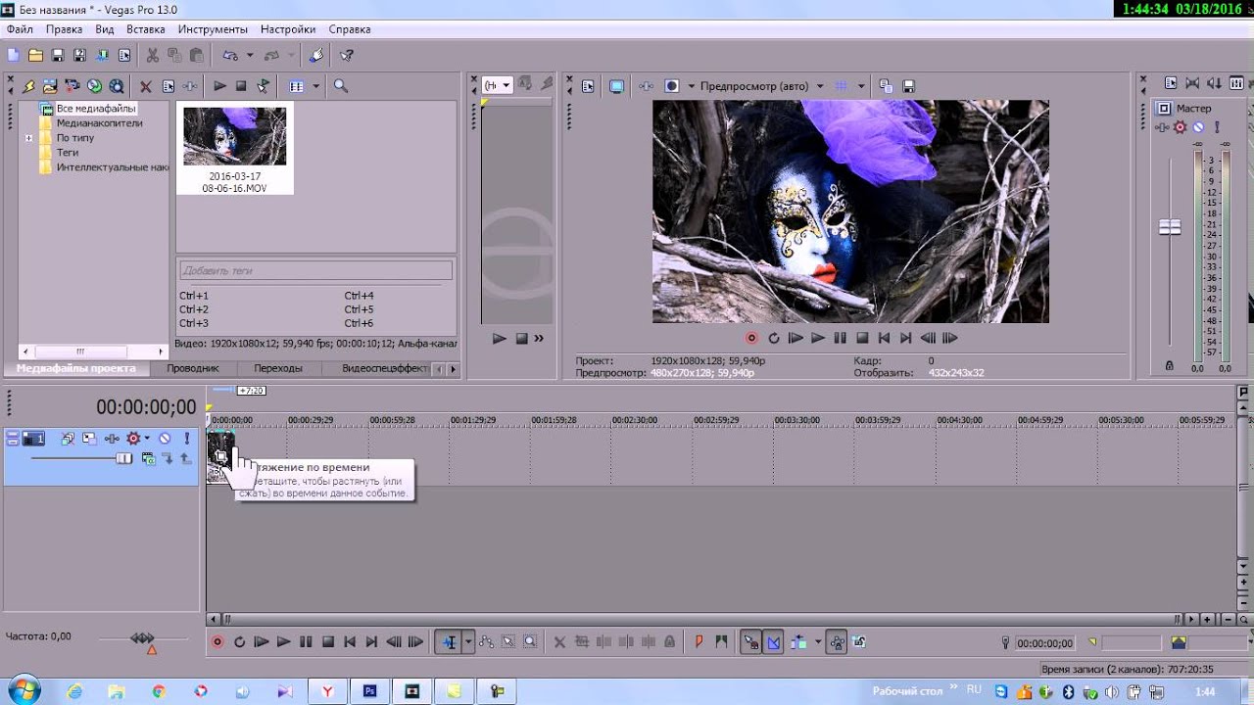Stop media preview in Project Media toolbar
The width and height of the screenshot is (1254, 705).
pos(241,86)
